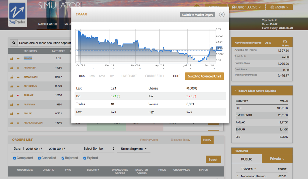Click the change arrow icon beside ALSAFWA
The height and width of the screenshot is (179, 308).
[18, 105]
